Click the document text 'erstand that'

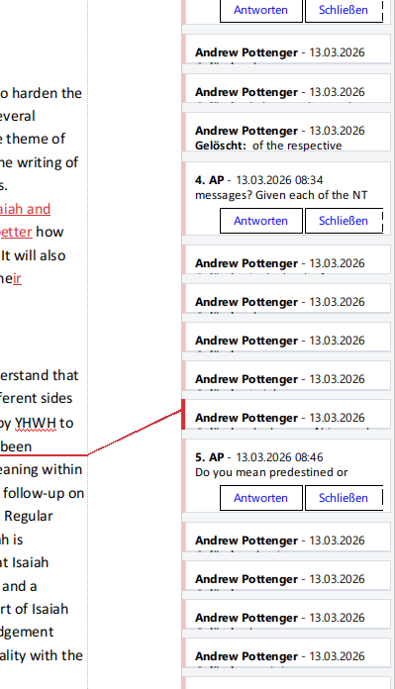(x=40, y=375)
